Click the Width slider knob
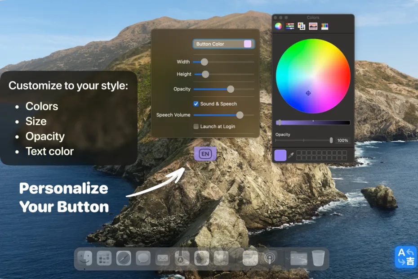Viewport: 418px width, 279px height. [204, 62]
